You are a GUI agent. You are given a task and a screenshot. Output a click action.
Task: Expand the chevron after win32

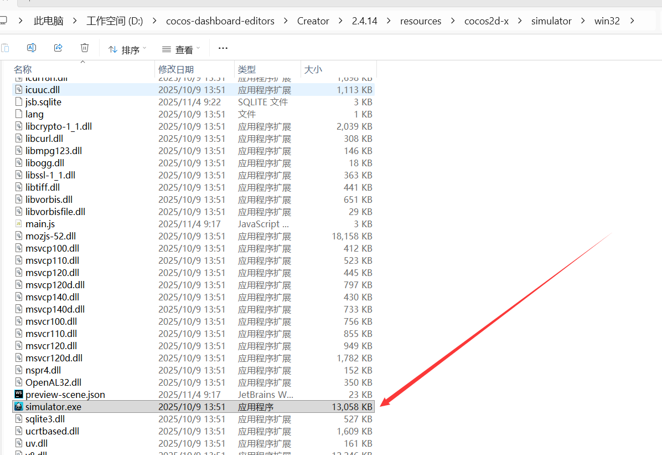632,21
